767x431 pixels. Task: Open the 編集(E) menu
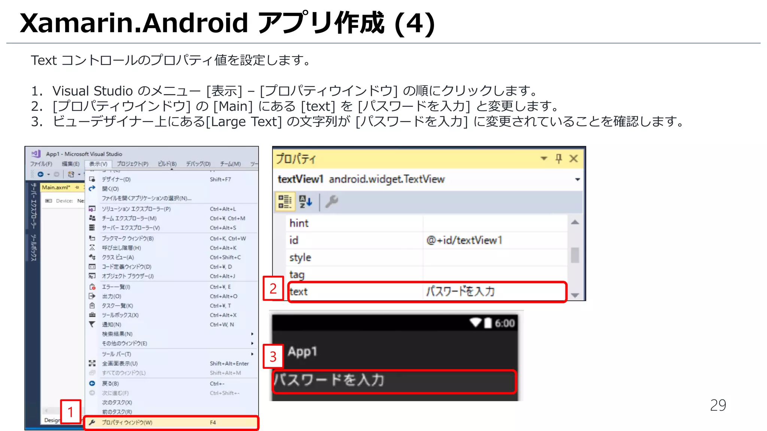(70, 164)
